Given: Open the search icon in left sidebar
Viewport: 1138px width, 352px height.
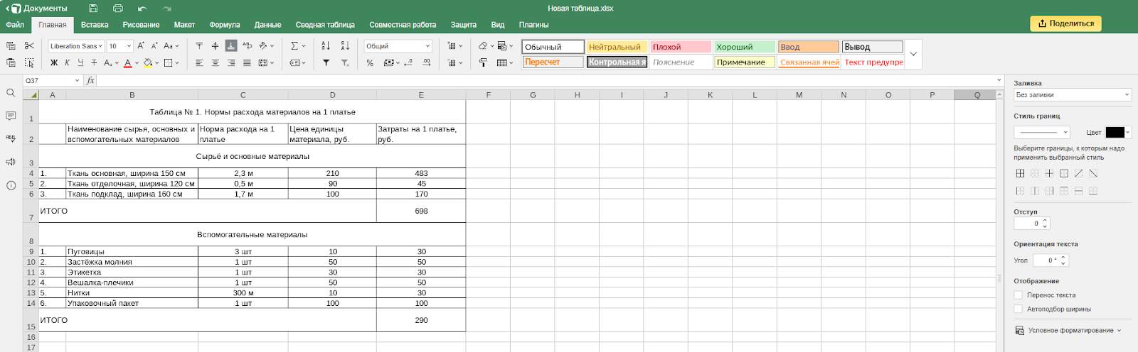Looking at the screenshot, I should [x=11, y=93].
